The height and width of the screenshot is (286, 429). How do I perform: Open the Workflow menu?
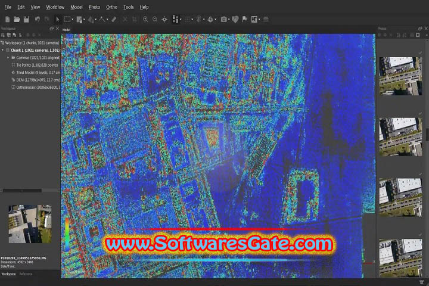point(55,7)
